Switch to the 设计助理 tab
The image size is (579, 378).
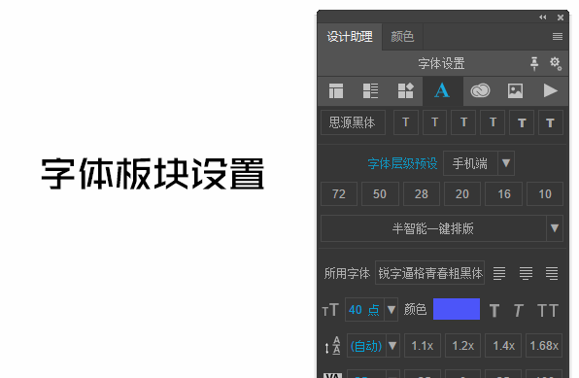point(350,37)
